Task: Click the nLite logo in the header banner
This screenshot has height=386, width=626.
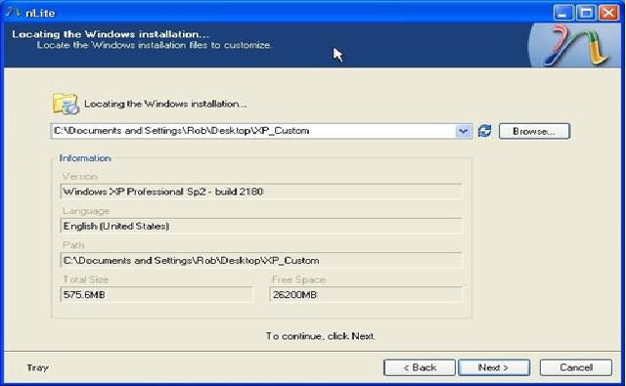Action: point(576,46)
